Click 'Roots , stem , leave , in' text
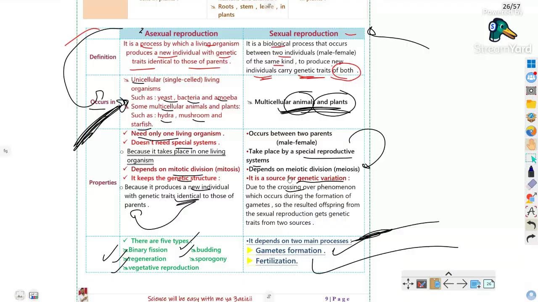Viewport: 538px width, 302px height. coord(251,6)
